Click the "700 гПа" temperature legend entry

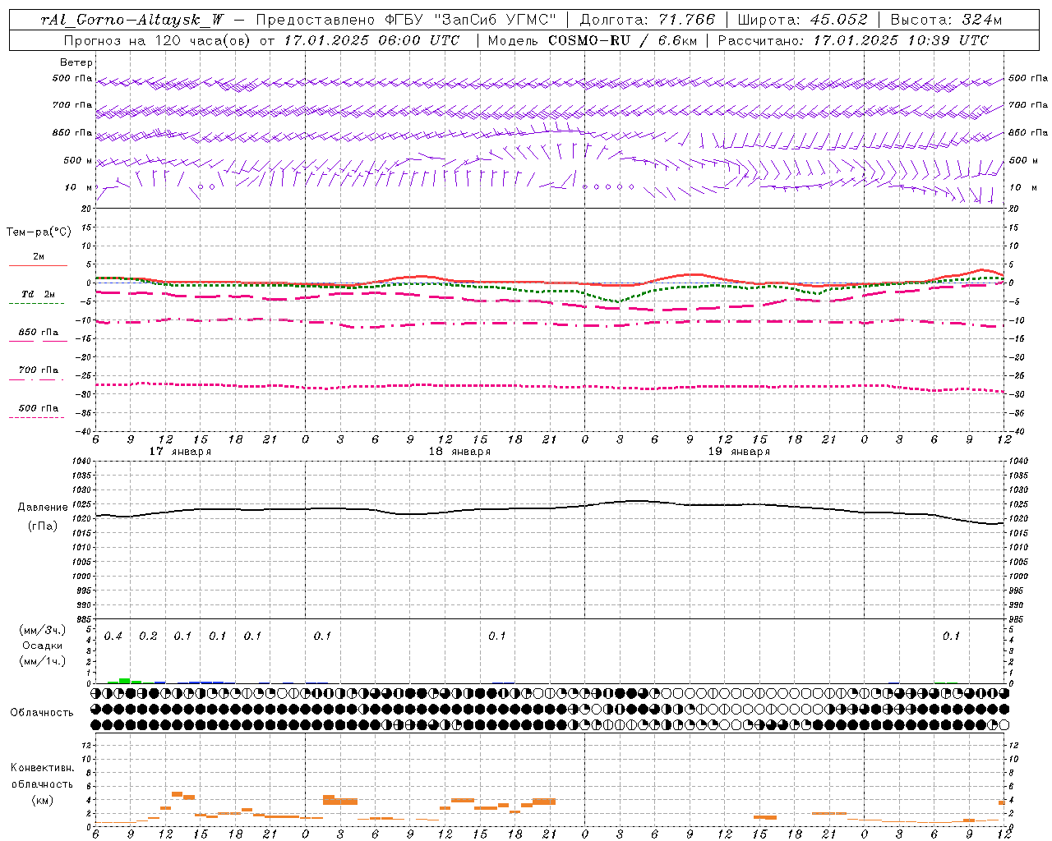(x=38, y=370)
